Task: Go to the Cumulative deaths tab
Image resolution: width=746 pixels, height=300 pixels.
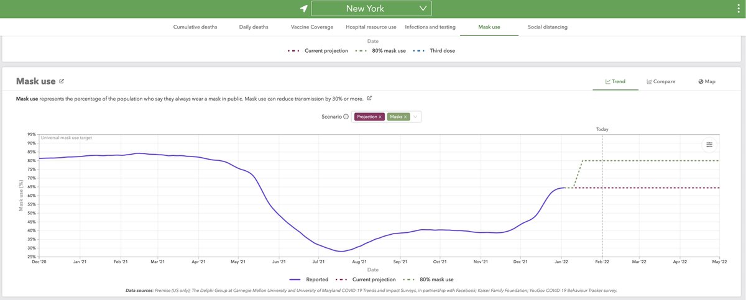Action: click(x=195, y=27)
